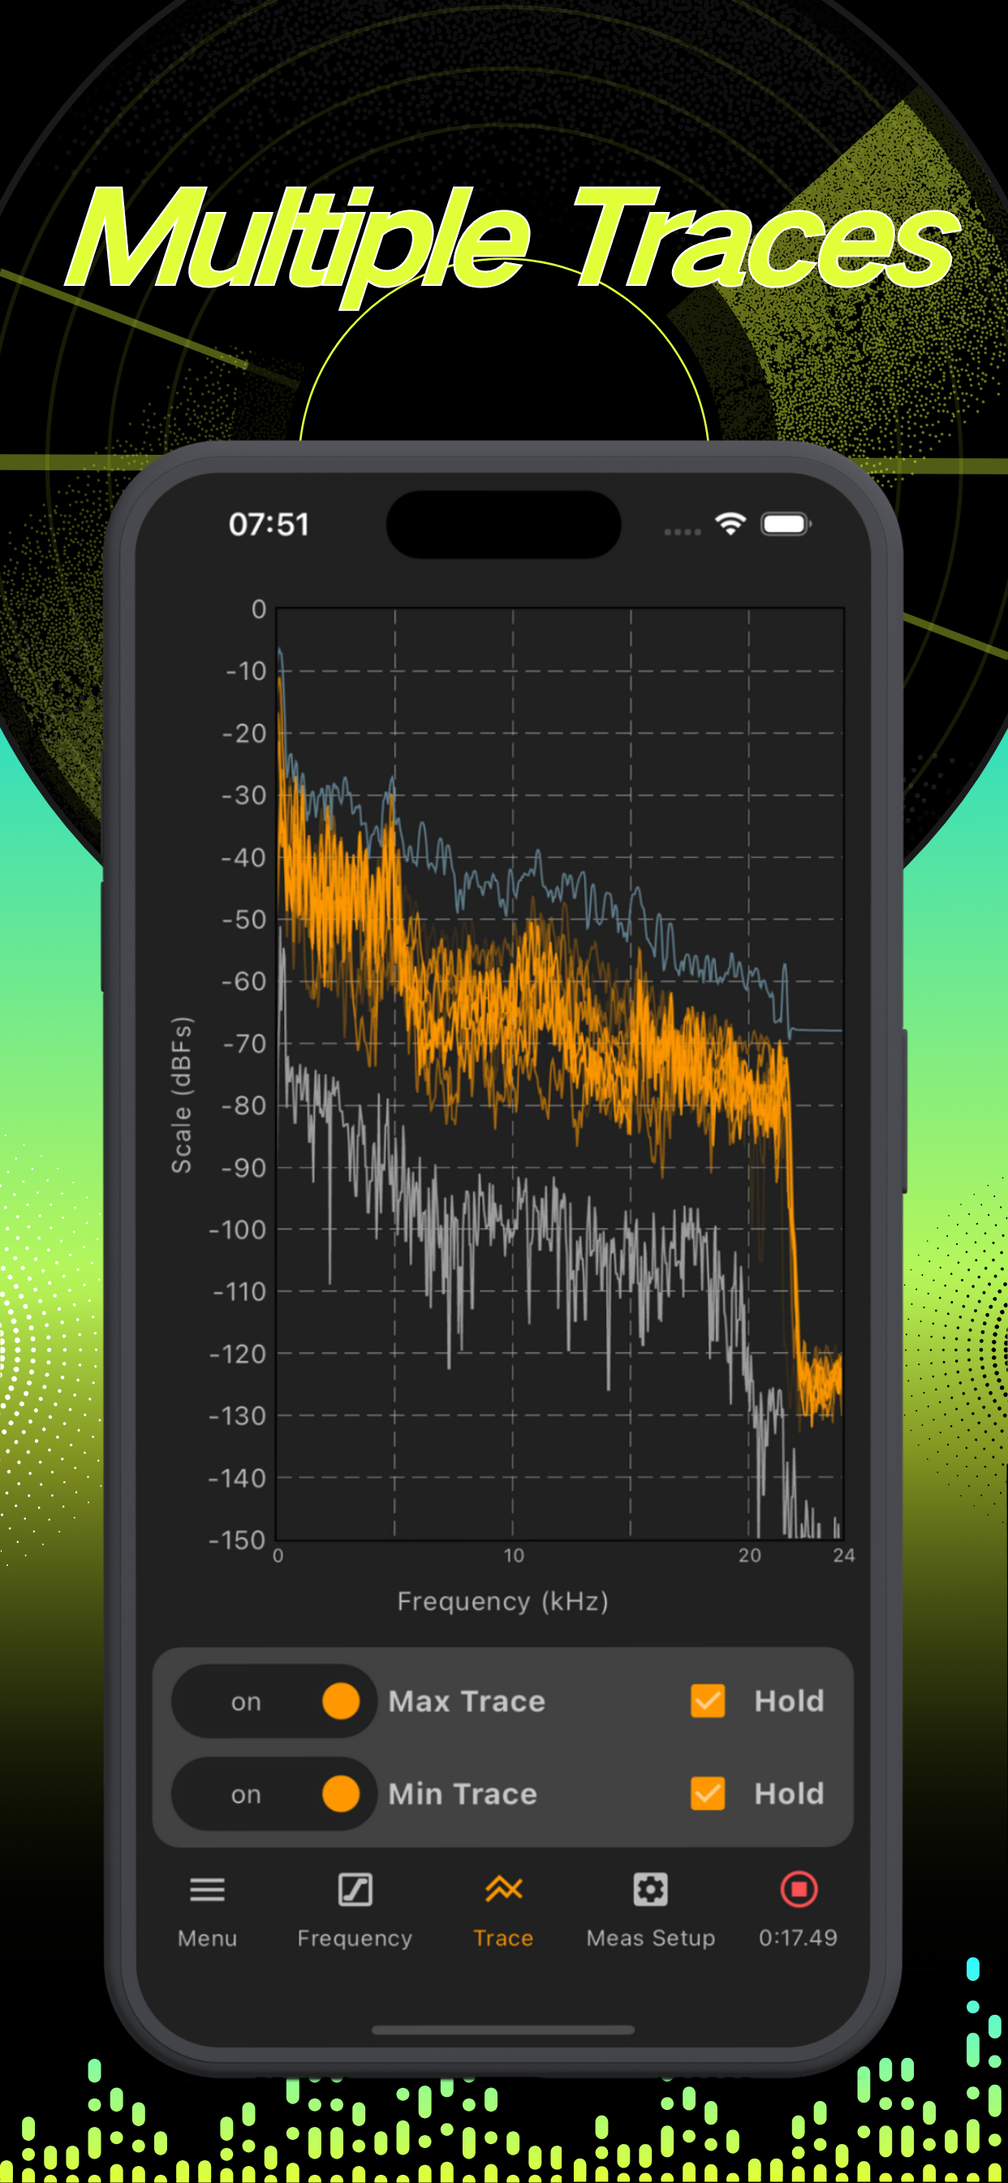Tap the 10 kHz value on frequency axis
This screenshot has width=1008, height=2183.
tap(513, 1555)
